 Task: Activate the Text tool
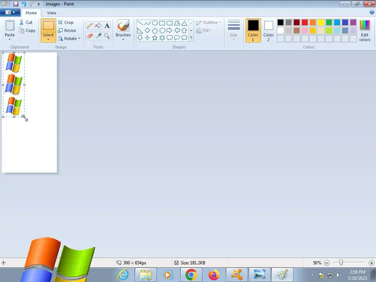click(x=107, y=25)
